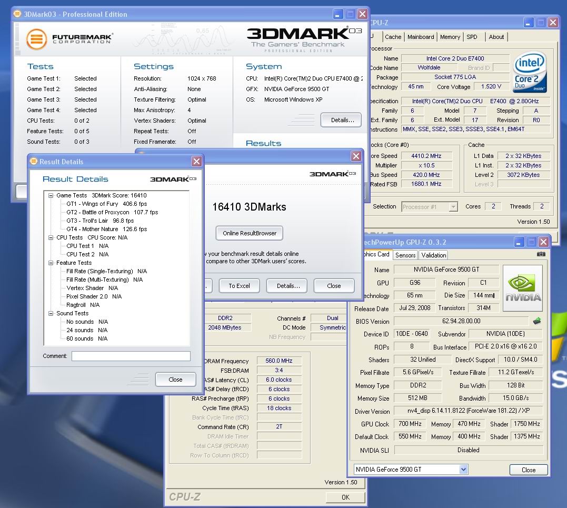Minimize the CPU-Z window

[x=529, y=23]
